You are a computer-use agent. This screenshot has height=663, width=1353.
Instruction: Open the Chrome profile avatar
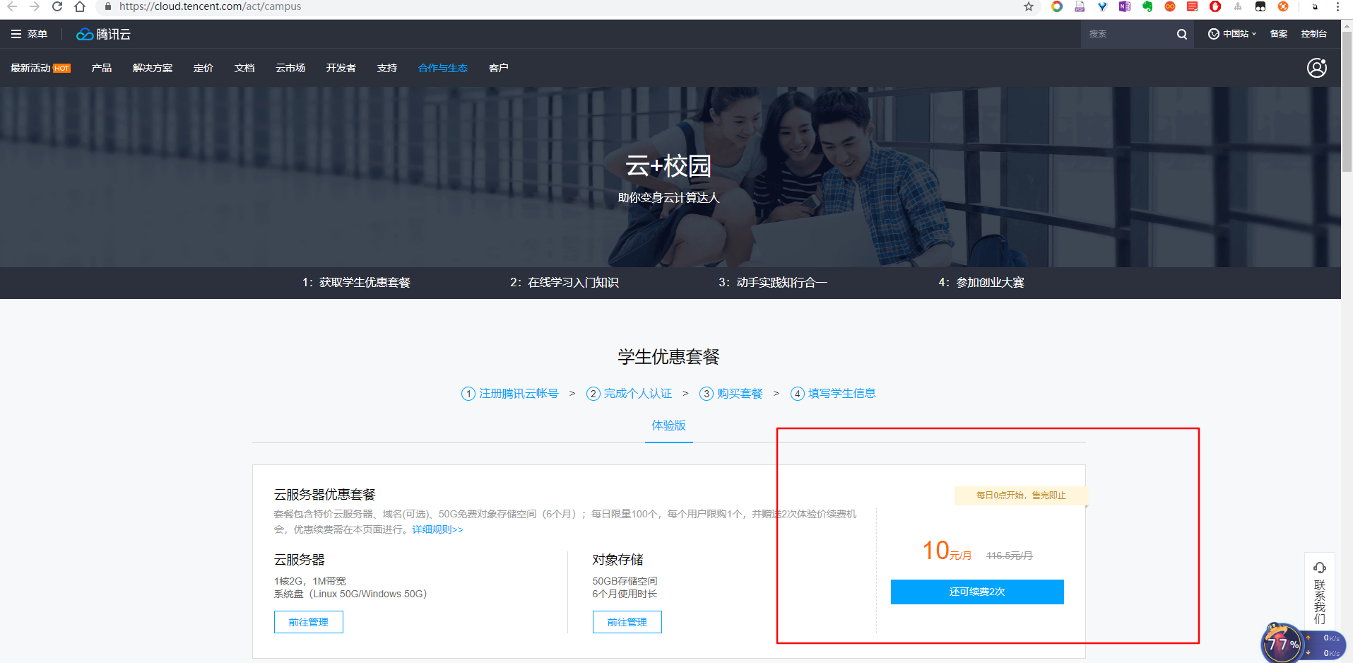pyautogui.click(x=1315, y=6)
